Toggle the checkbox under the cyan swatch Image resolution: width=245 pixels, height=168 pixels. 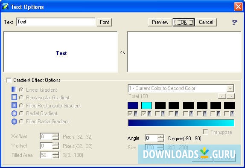tap(143, 113)
